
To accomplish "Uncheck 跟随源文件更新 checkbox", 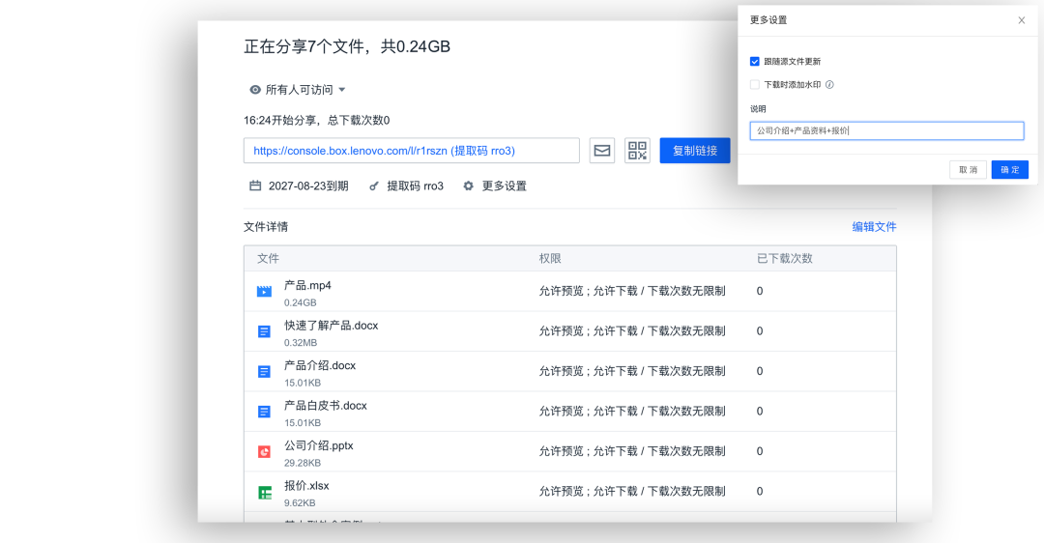I will pyautogui.click(x=754, y=61).
